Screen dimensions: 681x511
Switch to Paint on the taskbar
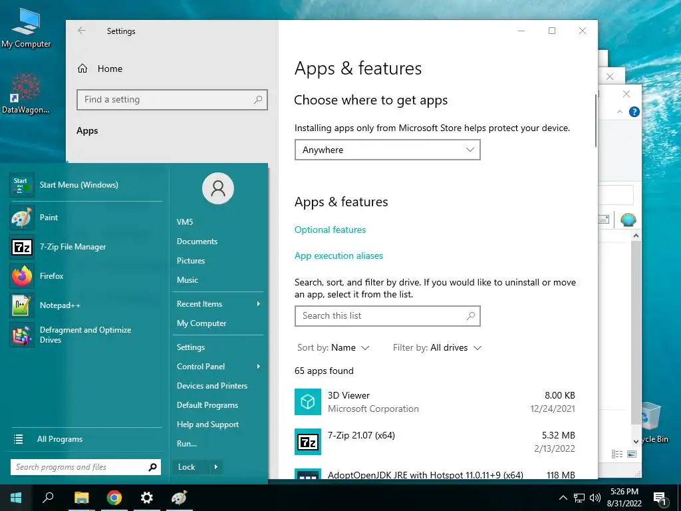pyautogui.click(x=179, y=498)
